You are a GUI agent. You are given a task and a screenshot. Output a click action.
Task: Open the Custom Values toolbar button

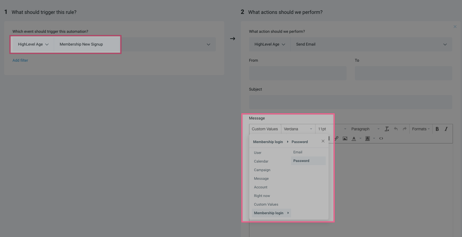click(x=265, y=129)
